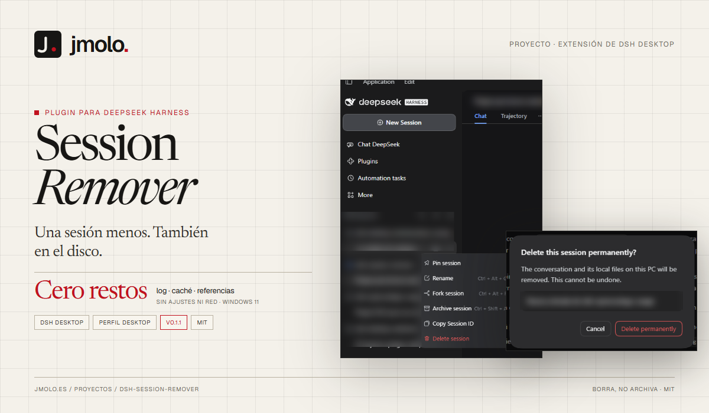Confirm with Delete permanently button
This screenshot has height=413, width=709.
(649, 329)
